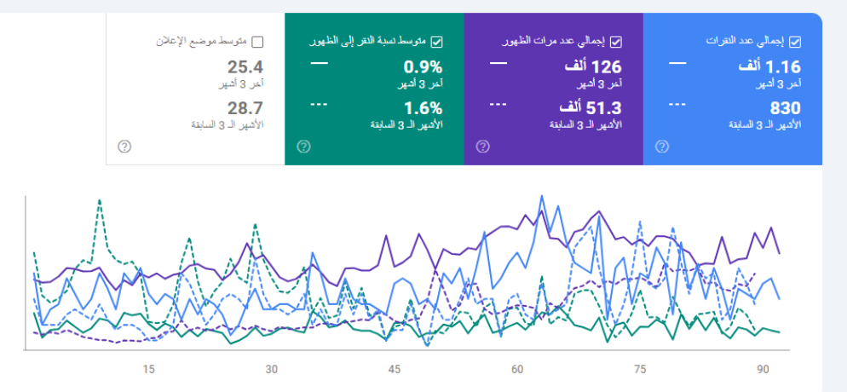Click day 90 on chart axis
Viewport: 847px width, 392px height.
click(763, 369)
